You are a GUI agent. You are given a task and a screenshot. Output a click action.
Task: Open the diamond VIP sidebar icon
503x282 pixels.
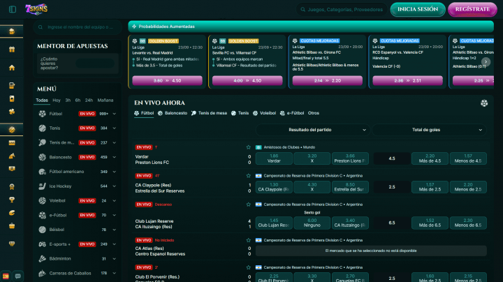[12, 244]
